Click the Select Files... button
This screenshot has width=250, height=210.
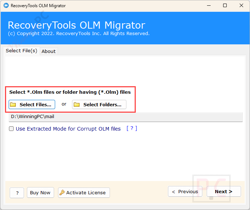click(x=32, y=104)
